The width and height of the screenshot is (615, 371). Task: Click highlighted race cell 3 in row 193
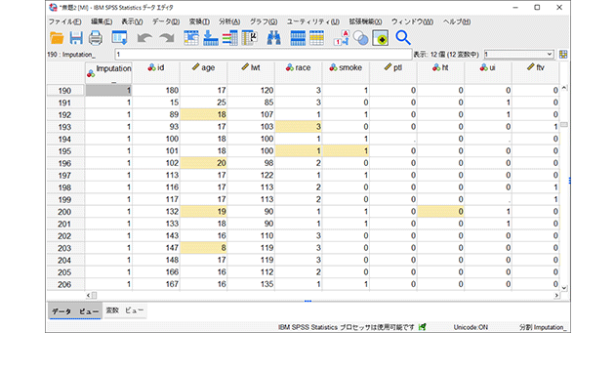[x=299, y=127]
